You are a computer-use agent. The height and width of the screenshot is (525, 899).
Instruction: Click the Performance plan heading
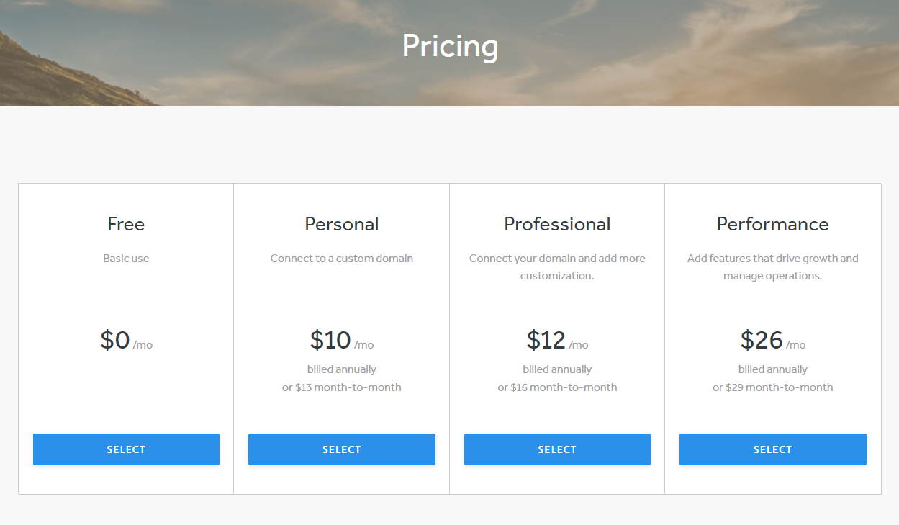773,224
